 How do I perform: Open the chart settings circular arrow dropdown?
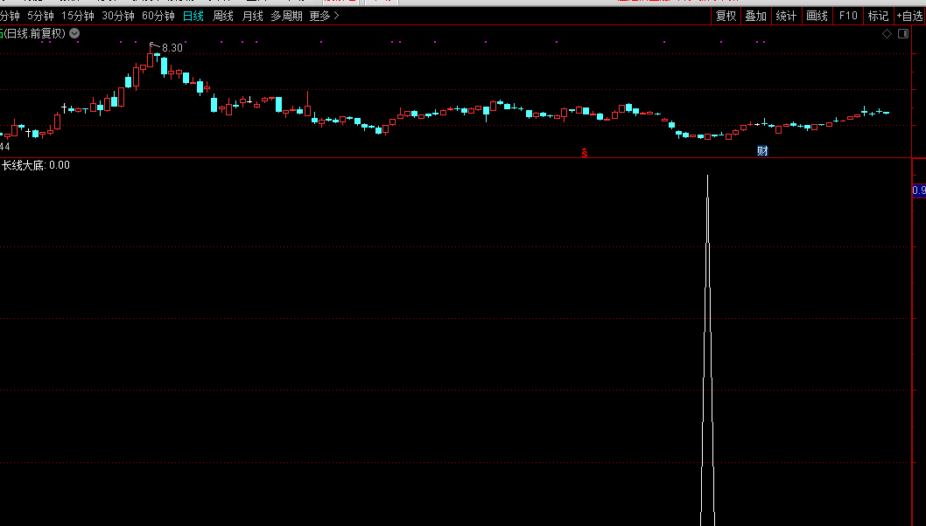point(74,33)
